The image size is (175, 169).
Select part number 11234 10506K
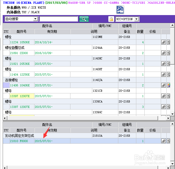pos(20,42)
